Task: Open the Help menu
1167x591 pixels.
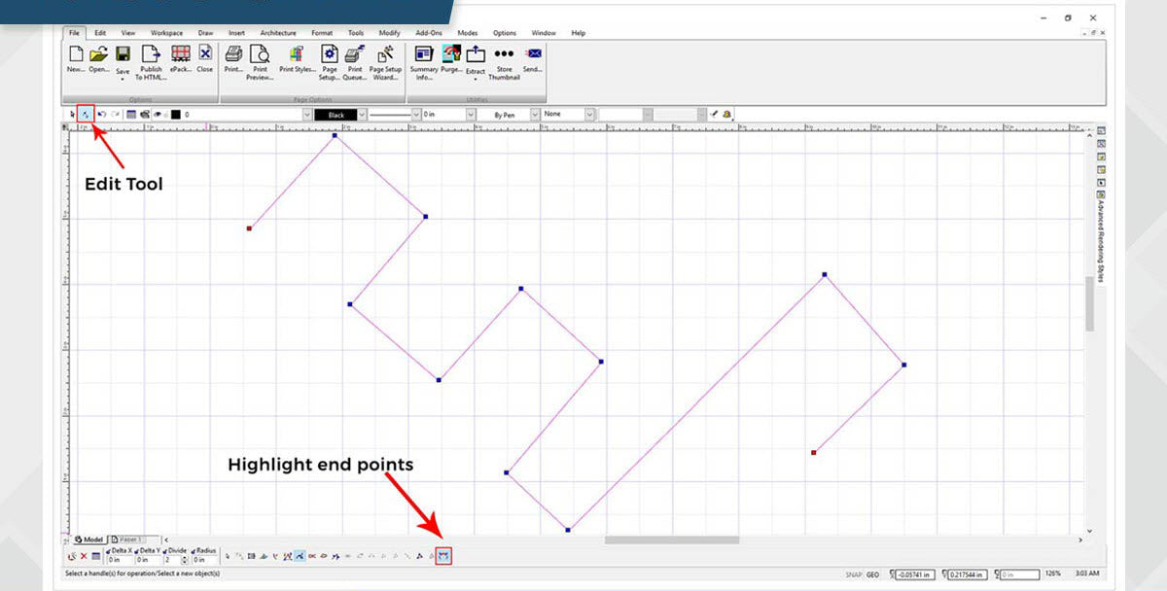Action: point(579,33)
